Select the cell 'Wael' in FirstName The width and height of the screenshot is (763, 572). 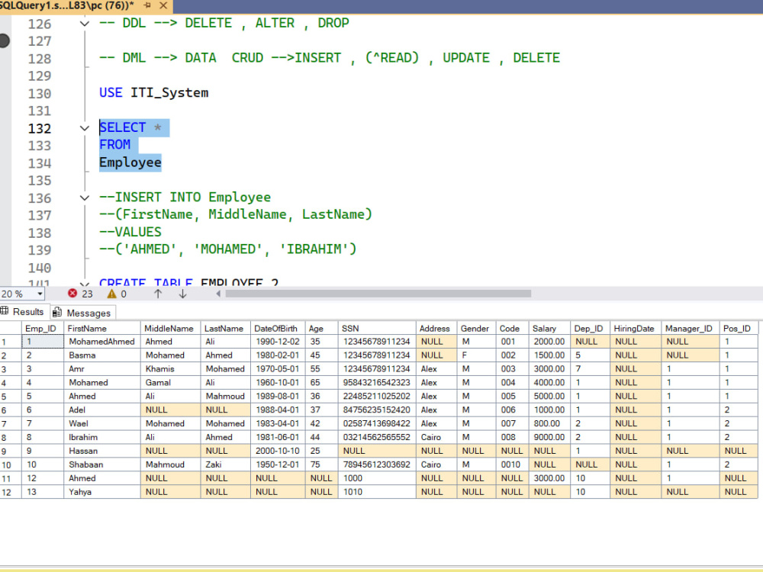click(101, 423)
